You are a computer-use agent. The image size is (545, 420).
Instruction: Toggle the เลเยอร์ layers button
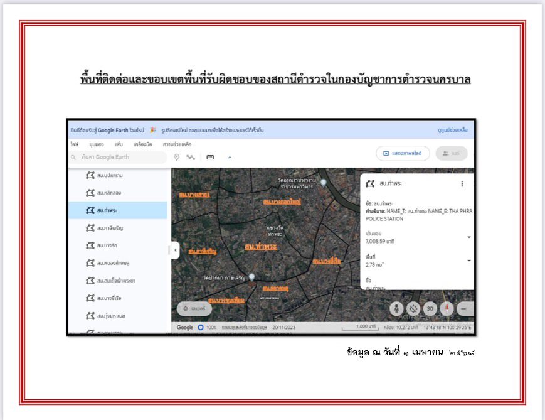click(194, 309)
